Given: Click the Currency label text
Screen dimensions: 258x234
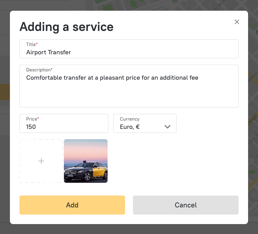Looking at the screenshot, I should pos(129,119).
